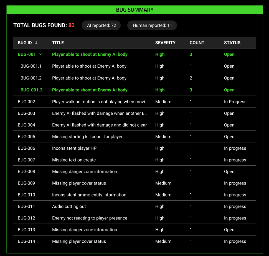269x256 pixels.
Task: Click the STATUS column header
Action: (x=232, y=43)
